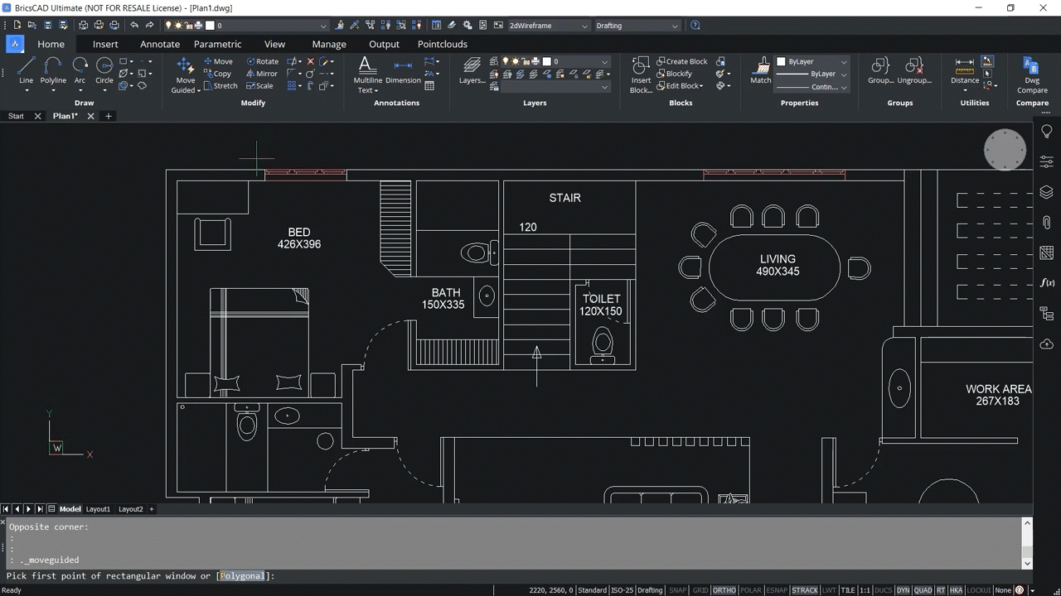Click the Create Block button

(683, 60)
